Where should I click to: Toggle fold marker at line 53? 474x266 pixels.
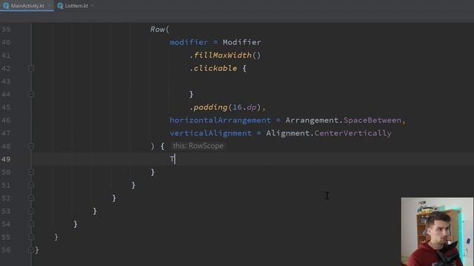pyautogui.click(x=31, y=211)
